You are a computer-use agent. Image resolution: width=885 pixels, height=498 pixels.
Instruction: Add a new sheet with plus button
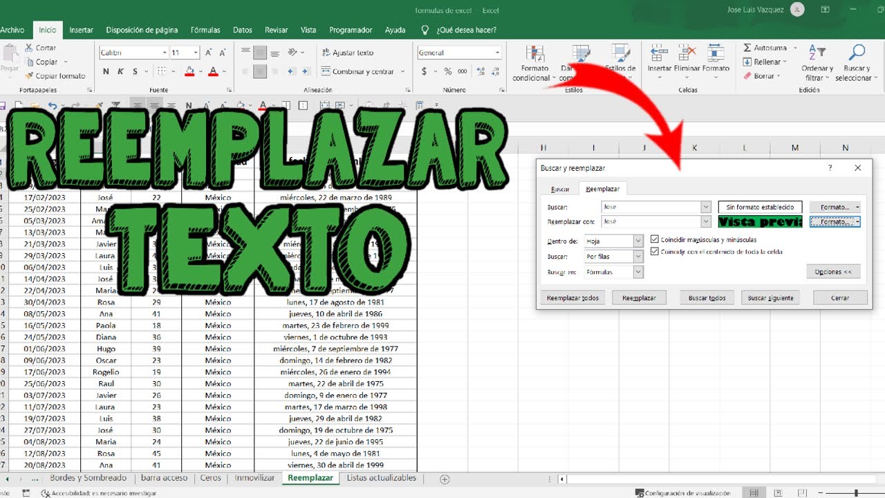445,479
